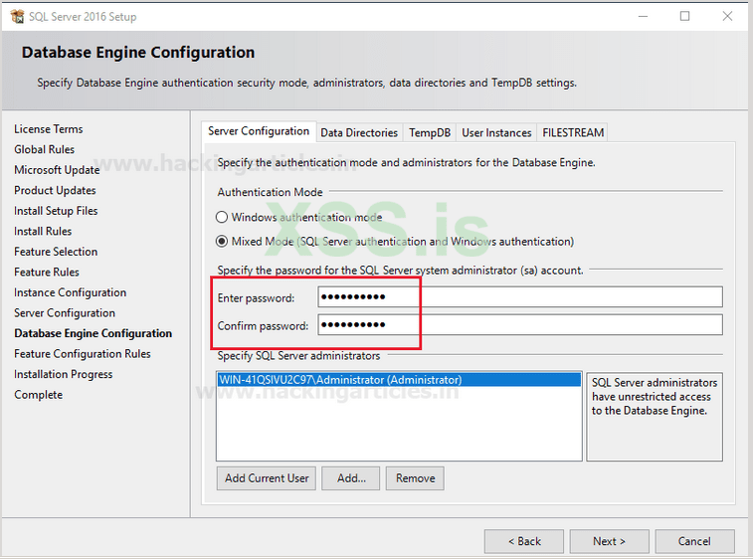753x559 pixels.
Task: Select the WIN-41QSIVU2C97\Administrator entry
Action: [x=399, y=380]
